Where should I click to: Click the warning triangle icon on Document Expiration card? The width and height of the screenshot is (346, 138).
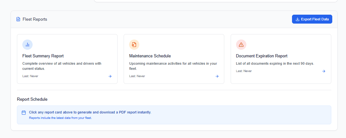tap(241, 45)
